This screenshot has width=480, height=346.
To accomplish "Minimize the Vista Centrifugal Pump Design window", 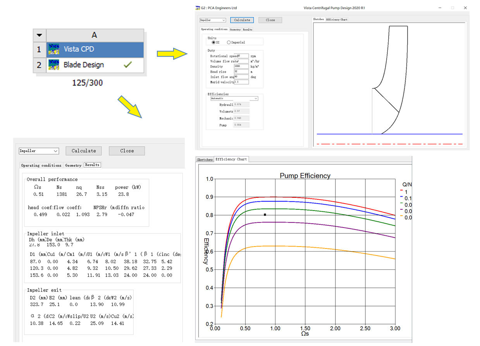I will (440, 8).
